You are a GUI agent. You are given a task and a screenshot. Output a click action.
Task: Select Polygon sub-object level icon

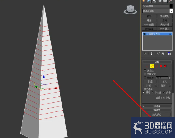click(x=161, y=66)
